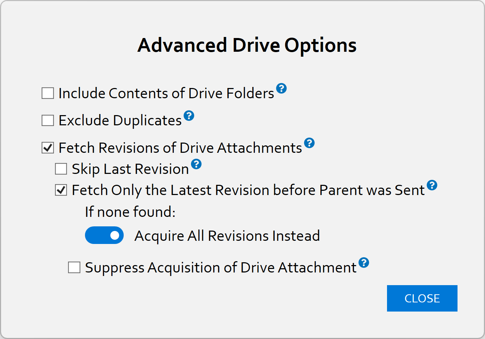Click the "Include Contents of Drive Folders" label text
The height and width of the screenshot is (339, 485).
[x=166, y=94]
